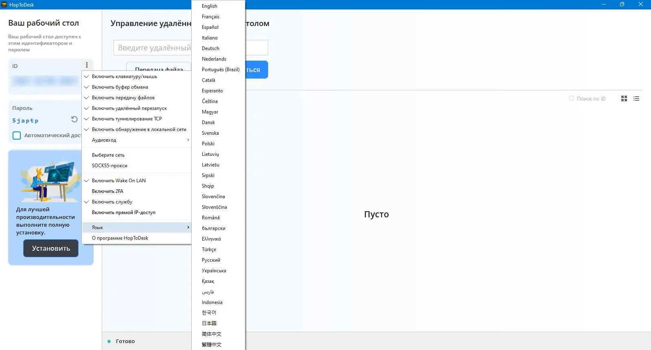The image size is (651, 350).
Task: Choose Deutsch language
Action: (218, 48)
